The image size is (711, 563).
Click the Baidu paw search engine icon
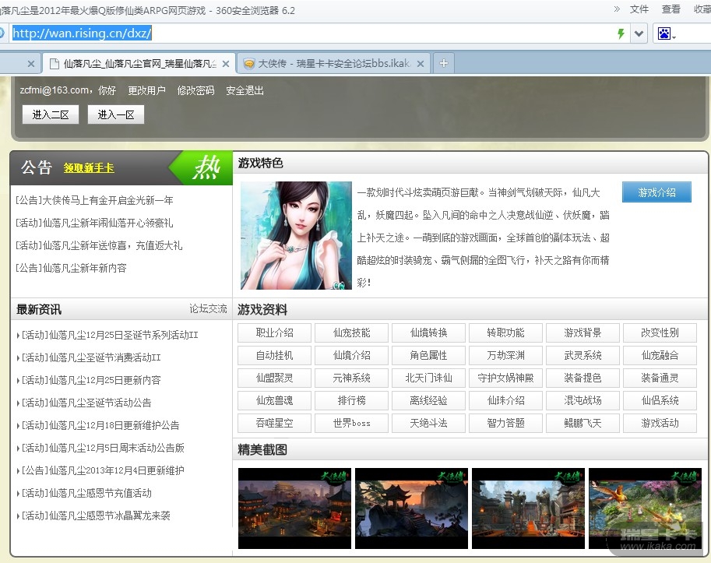tap(664, 33)
